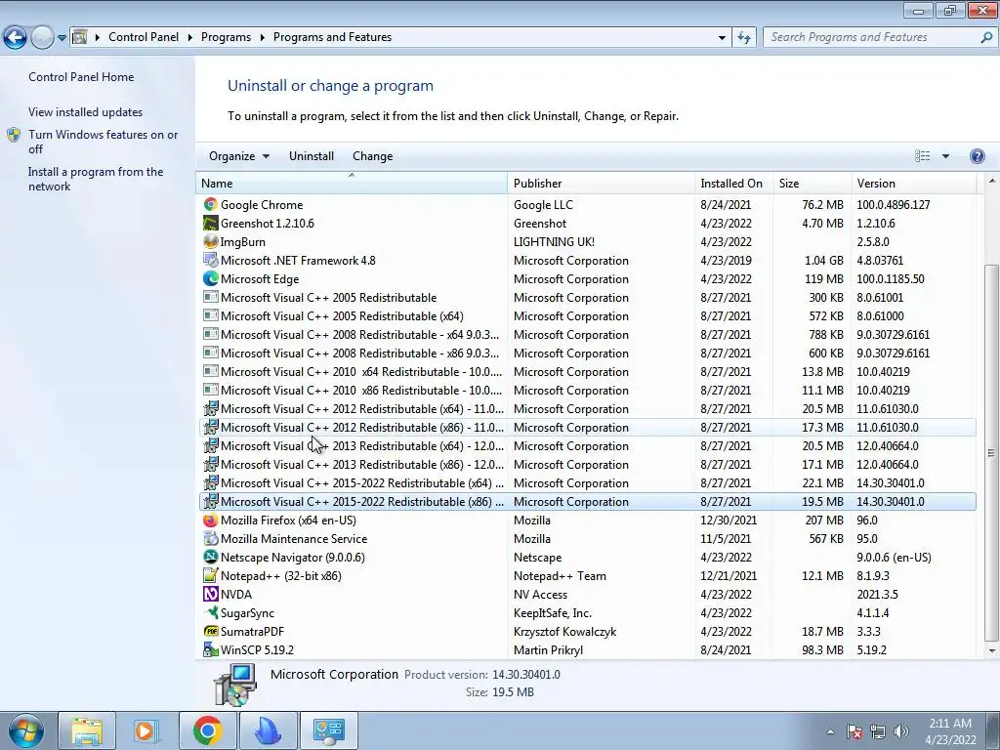
Task: Click the vertical scrollbar thumb
Action: 991,453
